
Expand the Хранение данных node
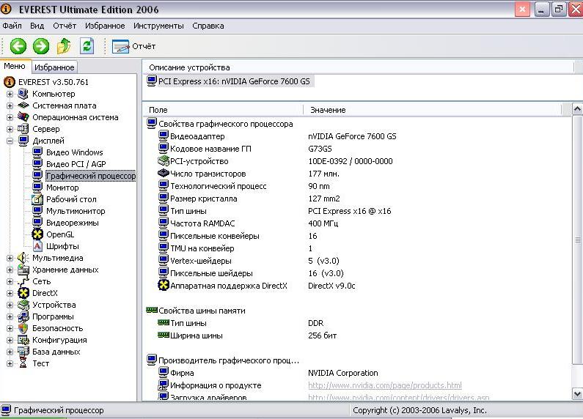click(10, 270)
